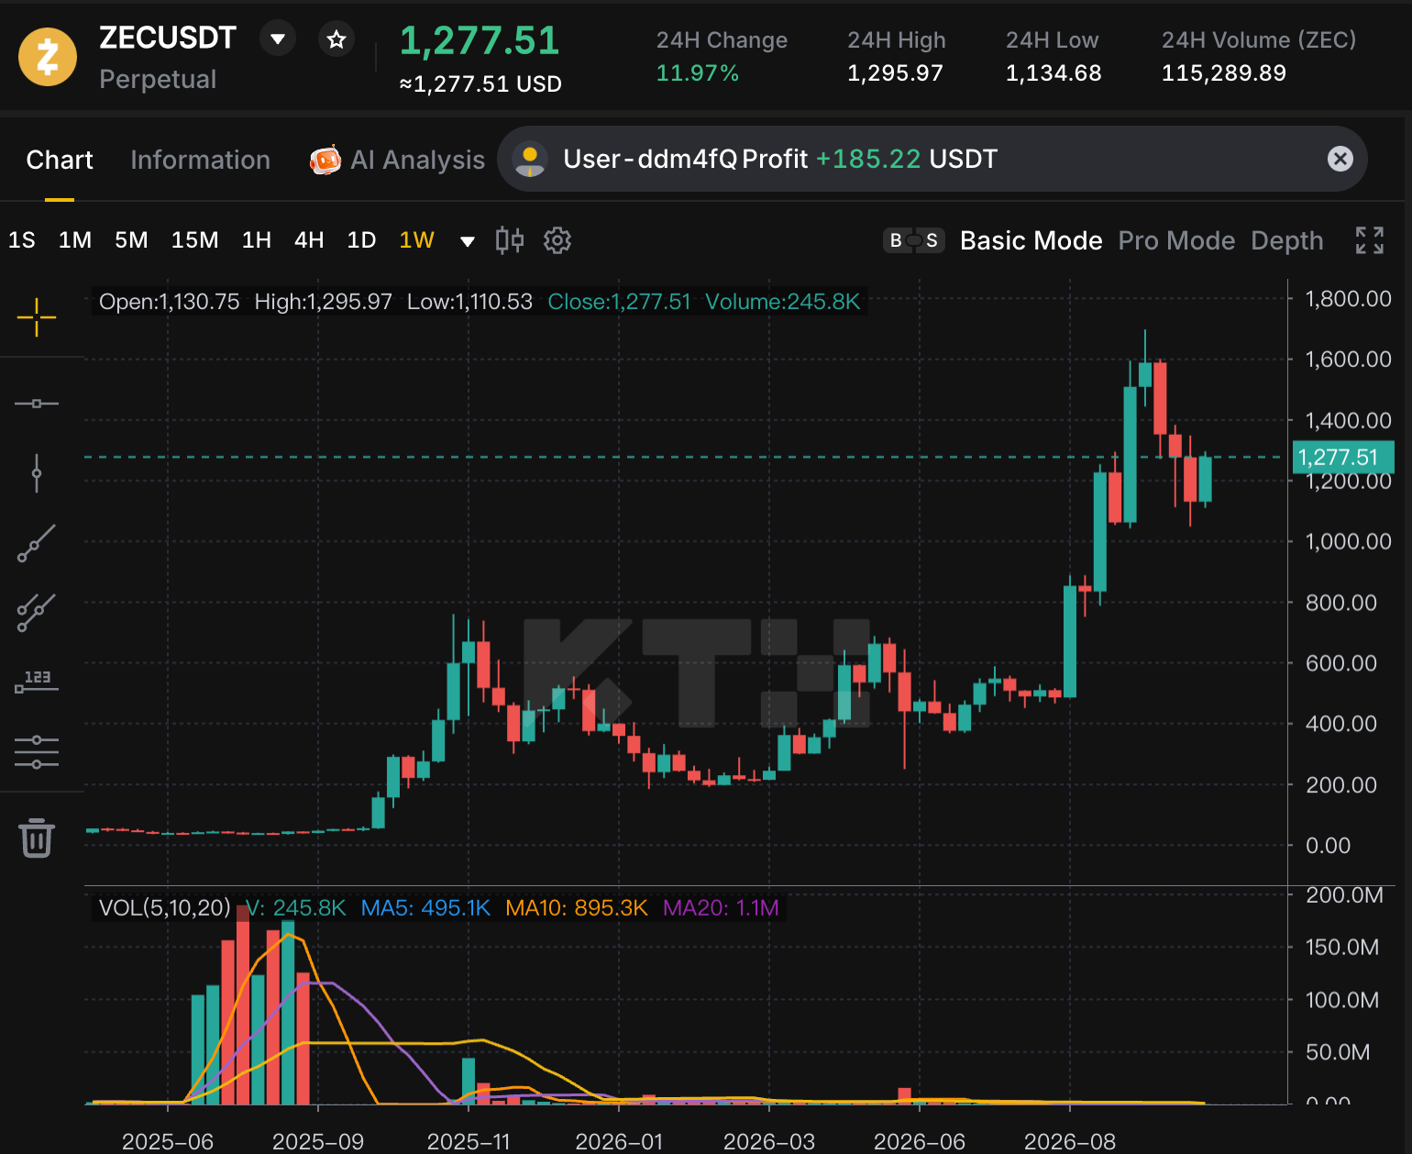This screenshot has width=1412, height=1154.
Task: Dismiss the User-ddm4fQ profit notification
Action: pyautogui.click(x=1340, y=159)
